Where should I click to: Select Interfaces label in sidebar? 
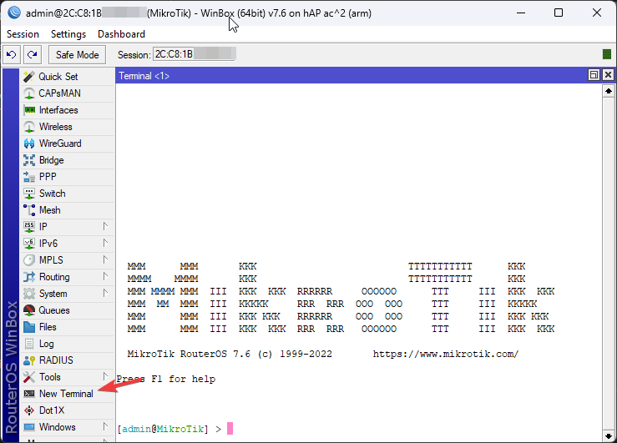coord(58,110)
